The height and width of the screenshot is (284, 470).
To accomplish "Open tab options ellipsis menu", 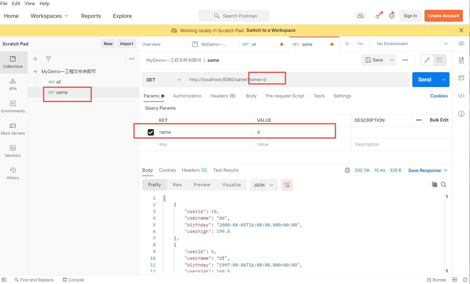I will [x=361, y=44].
